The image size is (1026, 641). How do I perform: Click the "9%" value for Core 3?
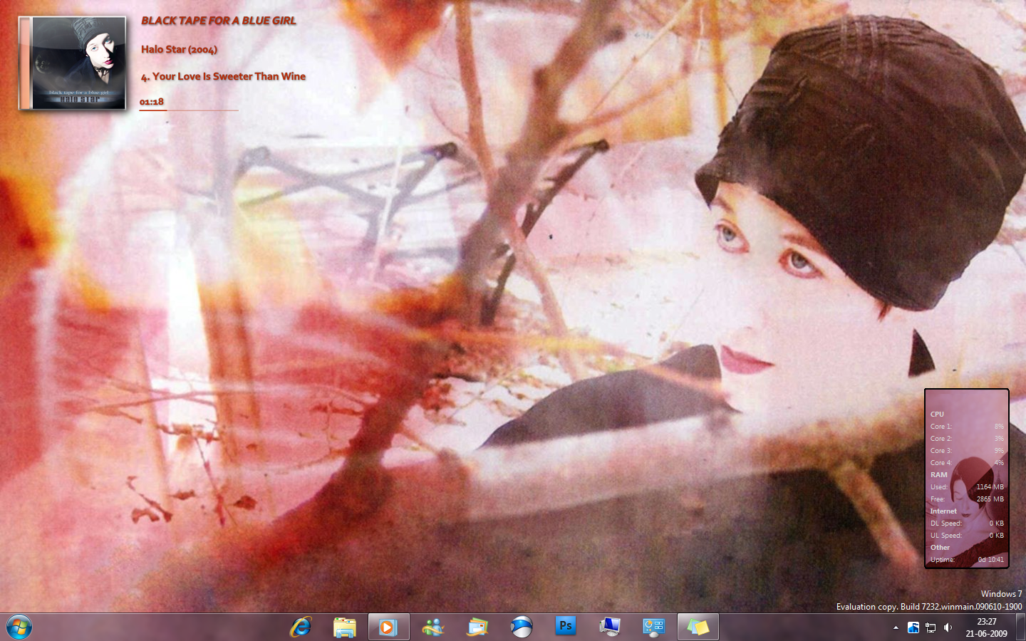tap(999, 450)
